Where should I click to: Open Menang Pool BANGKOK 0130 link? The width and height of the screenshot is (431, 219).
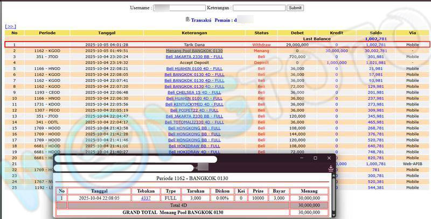click(194, 51)
